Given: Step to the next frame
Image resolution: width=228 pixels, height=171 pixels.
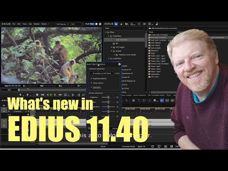Looking at the screenshot, I should click(55, 95).
